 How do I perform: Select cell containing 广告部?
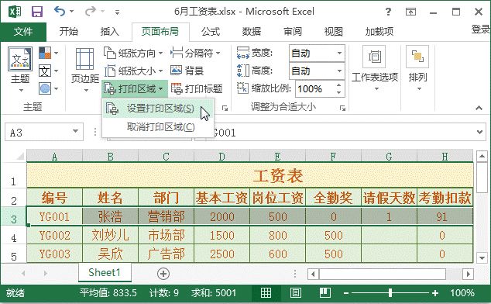[166, 254]
